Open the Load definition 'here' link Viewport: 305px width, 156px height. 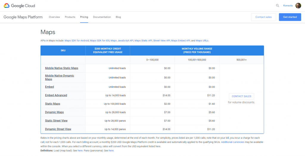point(80,151)
